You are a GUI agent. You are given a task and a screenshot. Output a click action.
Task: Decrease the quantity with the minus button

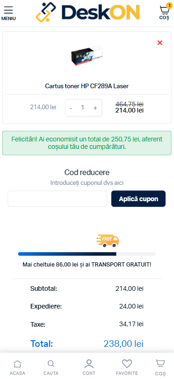point(70,108)
